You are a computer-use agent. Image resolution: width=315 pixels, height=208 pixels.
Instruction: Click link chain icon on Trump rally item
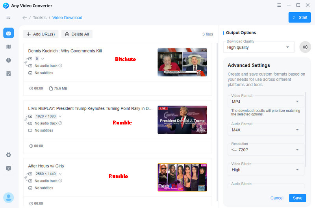(x=26, y=120)
